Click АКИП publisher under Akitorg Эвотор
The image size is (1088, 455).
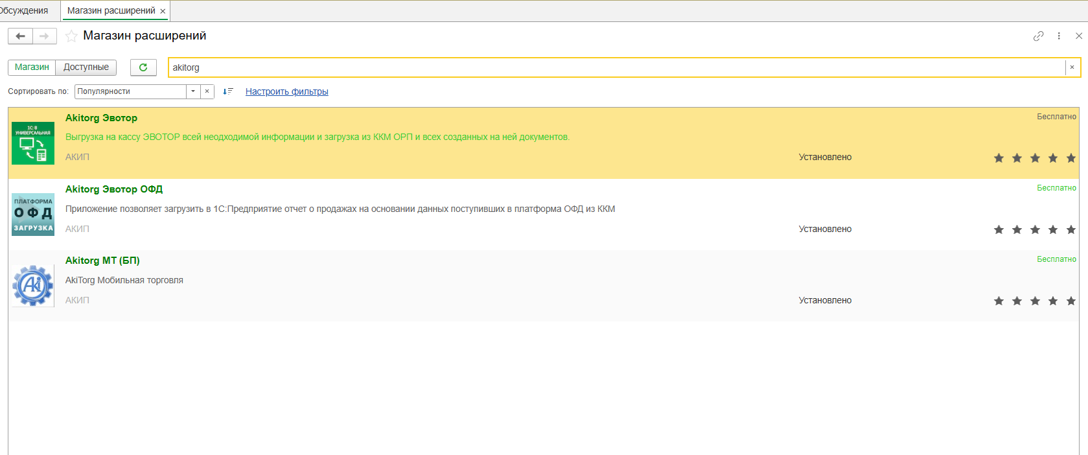77,157
